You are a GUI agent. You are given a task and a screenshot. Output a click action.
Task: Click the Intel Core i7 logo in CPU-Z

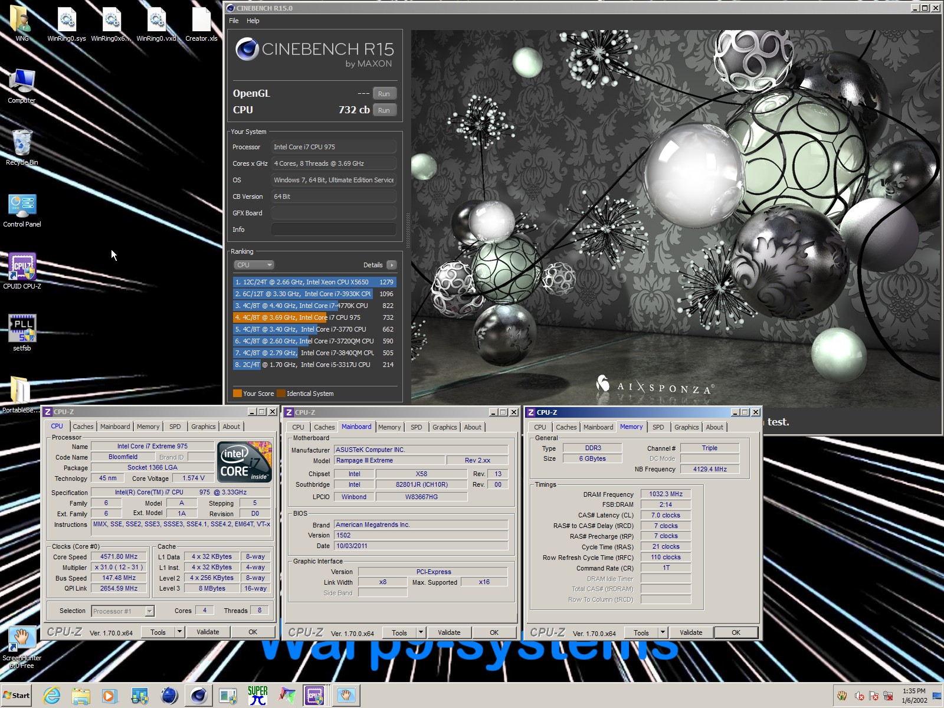click(x=244, y=461)
